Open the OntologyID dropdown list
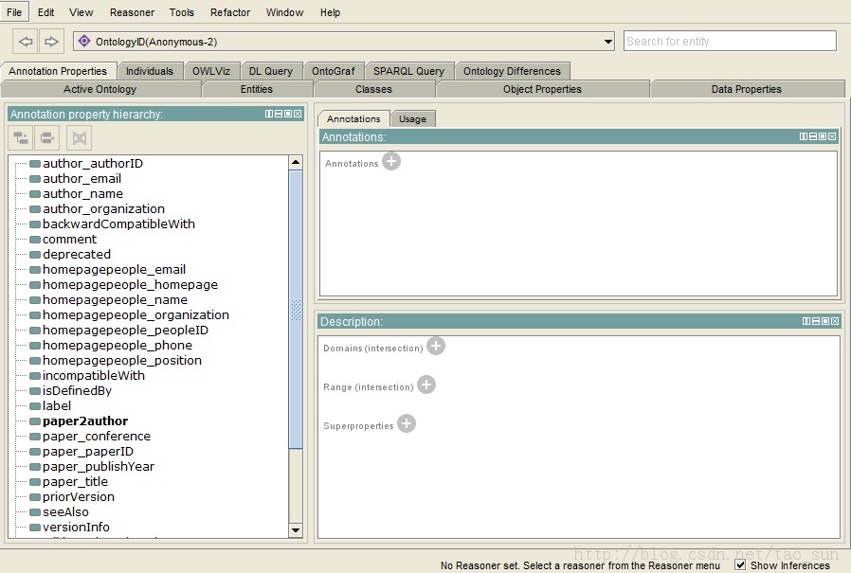851x573 pixels. tap(608, 42)
